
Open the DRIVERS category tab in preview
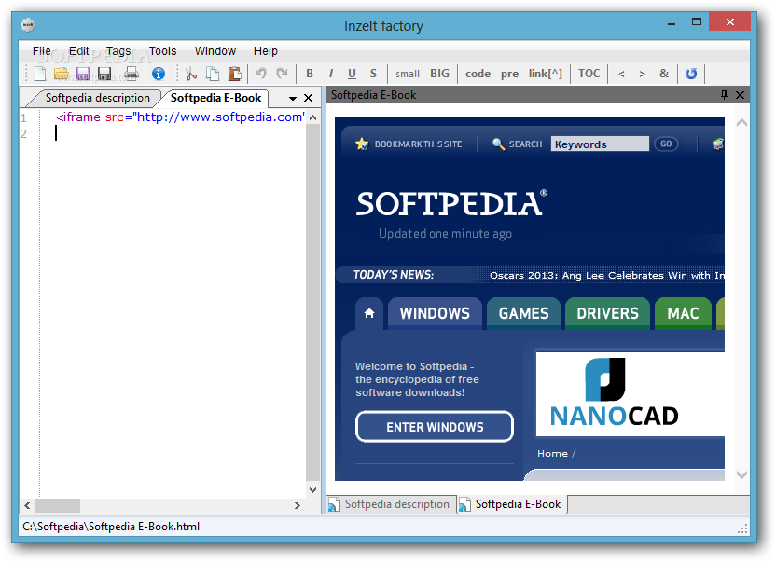[607, 313]
